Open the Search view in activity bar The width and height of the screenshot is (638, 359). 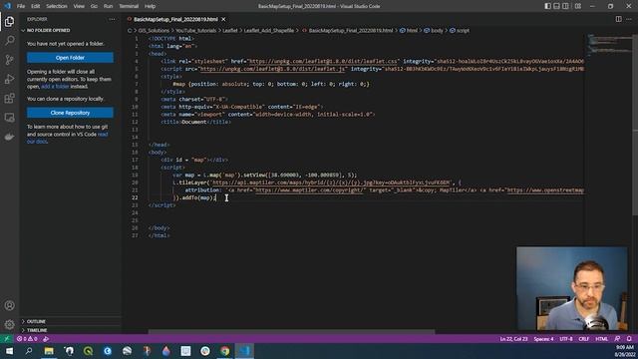click(9, 40)
